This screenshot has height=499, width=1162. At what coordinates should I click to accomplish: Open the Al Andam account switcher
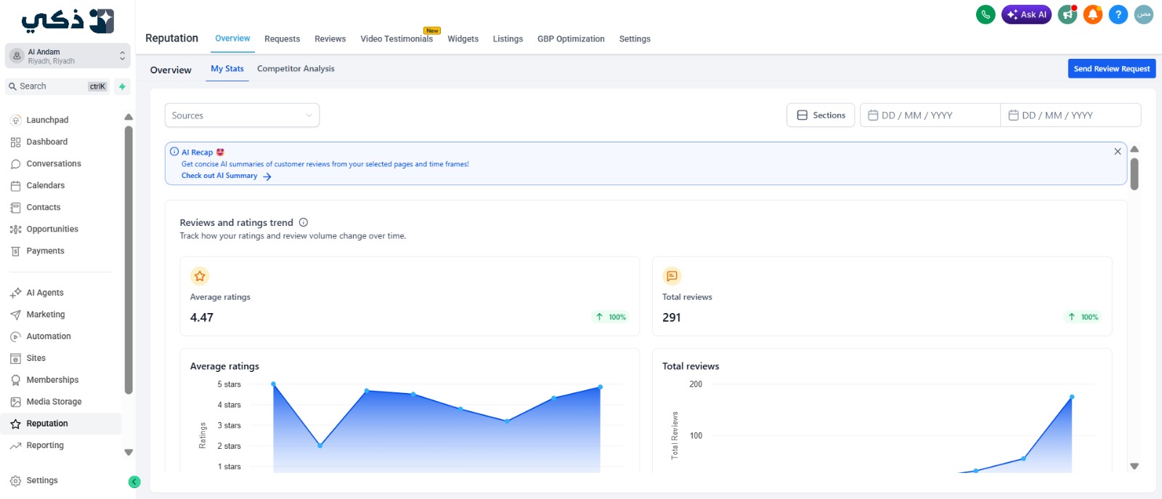pyautogui.click(x=68, y=56)
